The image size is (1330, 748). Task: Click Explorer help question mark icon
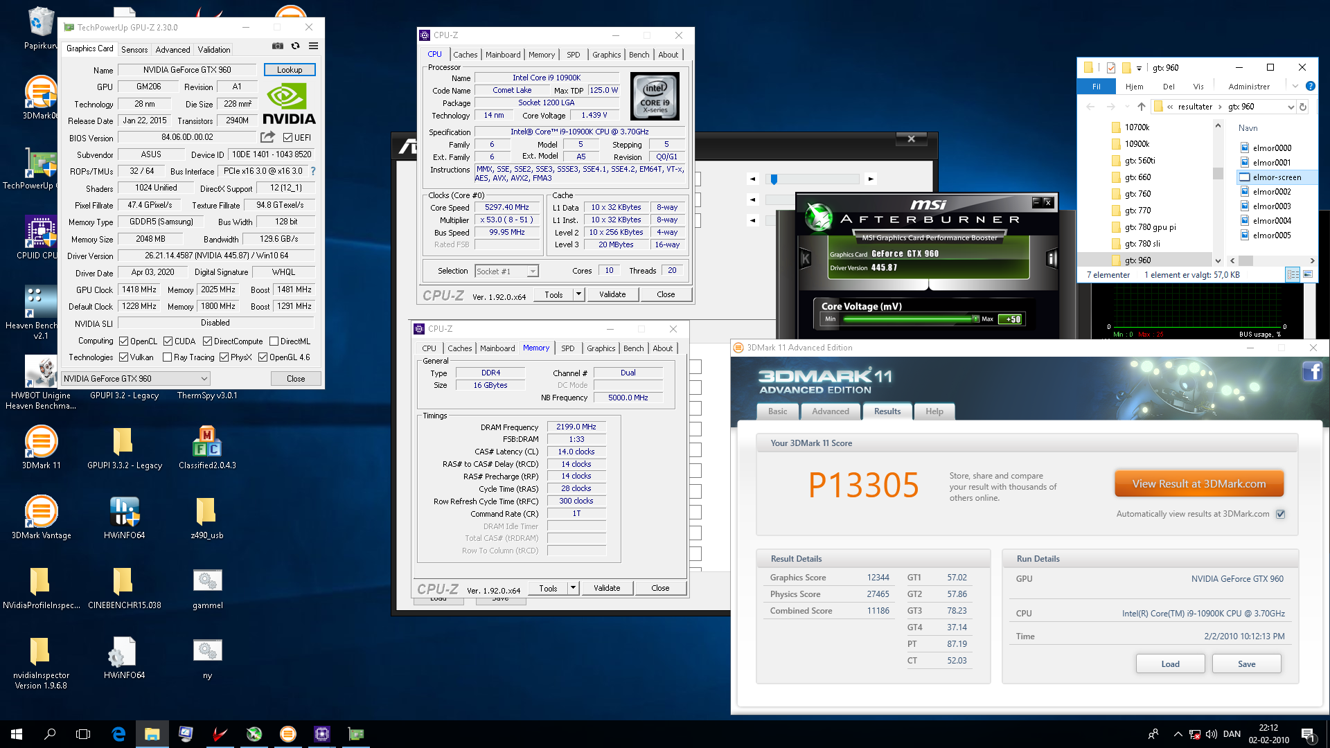[x=1310, y=86]
